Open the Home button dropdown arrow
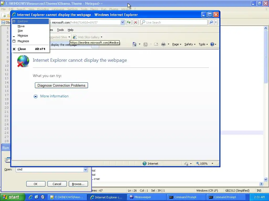The height and width of the screenshot is (201, 269). (x=139, y=44)
